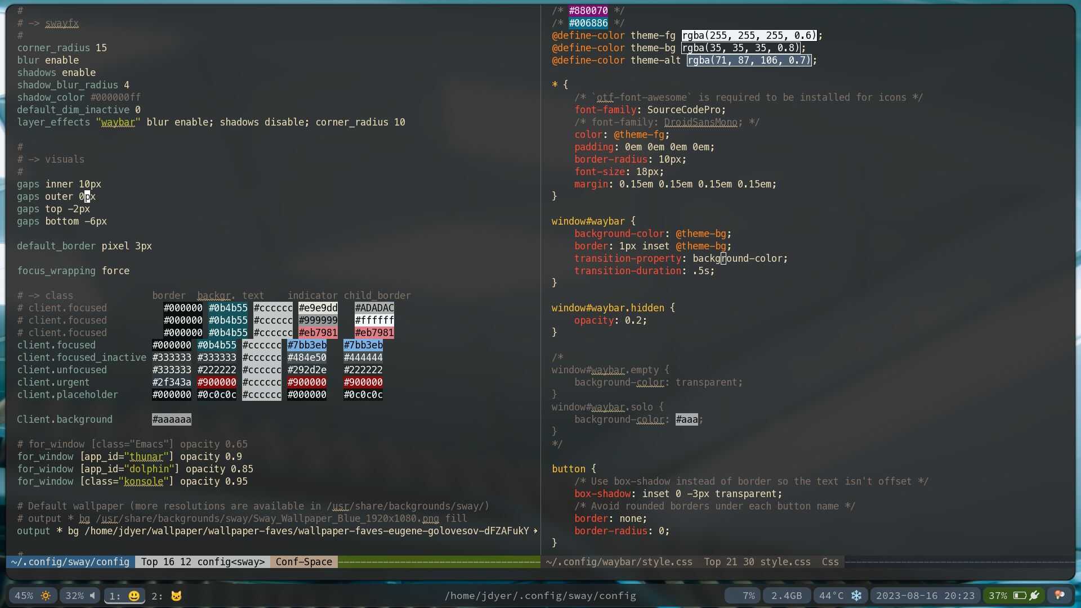
Task: Click the Css mode name in modeline
Action: click(x=830, y=562)
